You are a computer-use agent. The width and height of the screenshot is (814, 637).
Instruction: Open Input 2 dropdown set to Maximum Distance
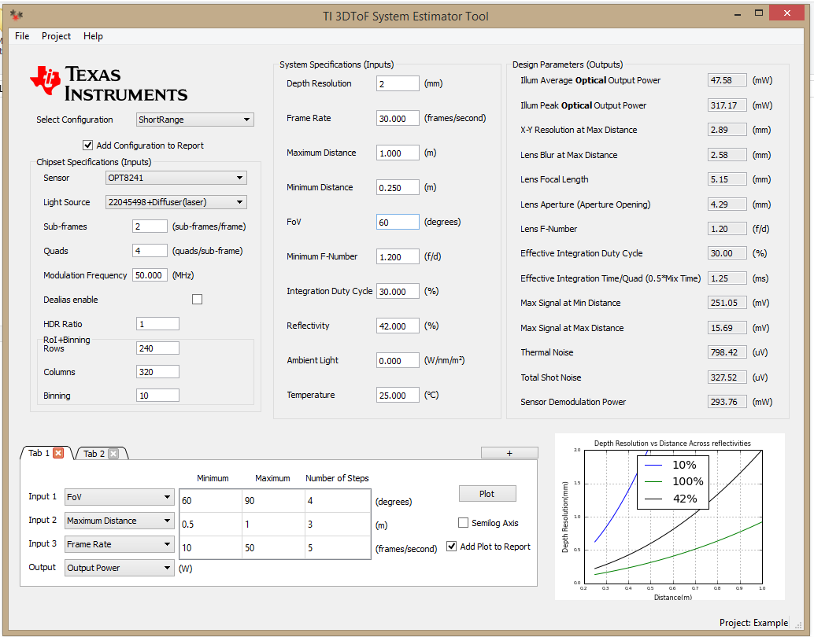119,521
